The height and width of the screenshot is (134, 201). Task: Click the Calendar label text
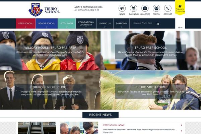pyautogui.click(x=134, y=14)
